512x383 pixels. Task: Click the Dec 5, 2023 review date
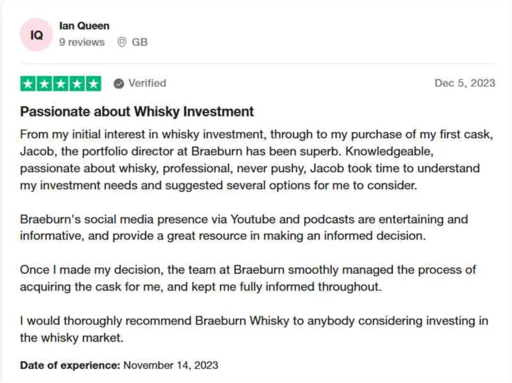point(465,83)
